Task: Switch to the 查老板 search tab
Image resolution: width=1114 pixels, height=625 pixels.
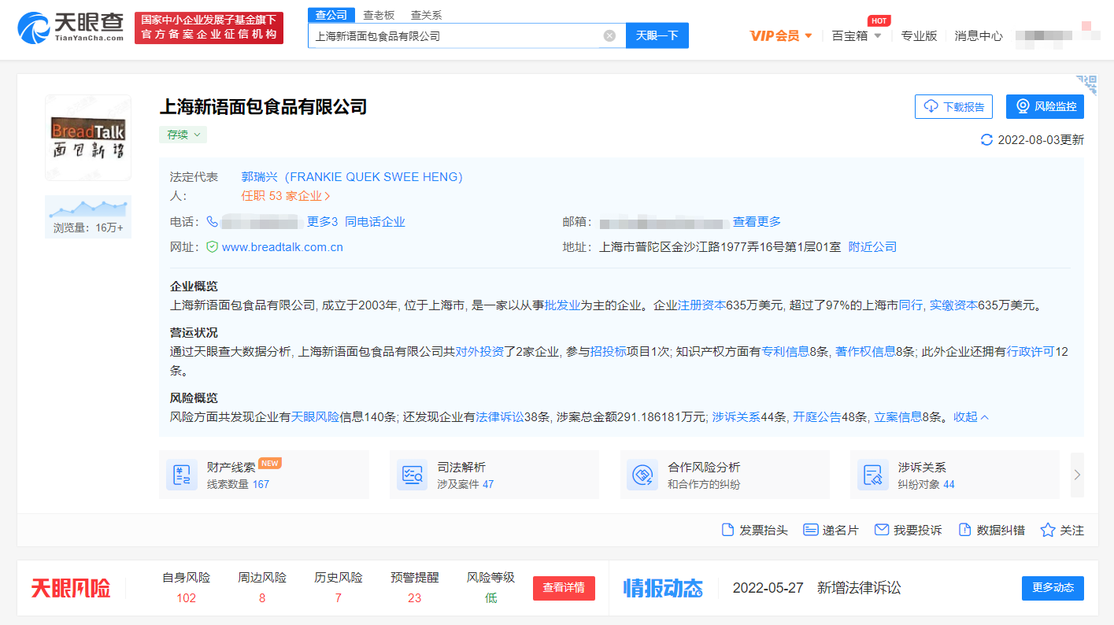Action: coord(379,15)
